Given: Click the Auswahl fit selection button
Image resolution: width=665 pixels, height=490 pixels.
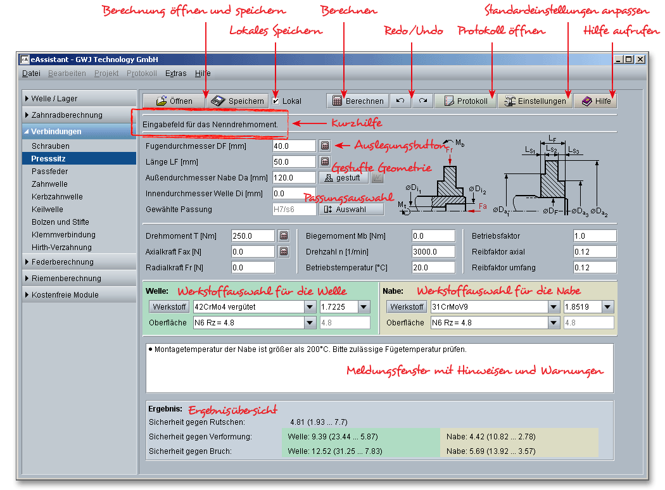Looking at the screenshot, I should [x=351, y=209].
